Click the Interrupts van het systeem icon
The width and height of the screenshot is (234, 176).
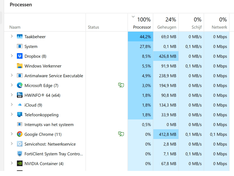tap(20, 124)
